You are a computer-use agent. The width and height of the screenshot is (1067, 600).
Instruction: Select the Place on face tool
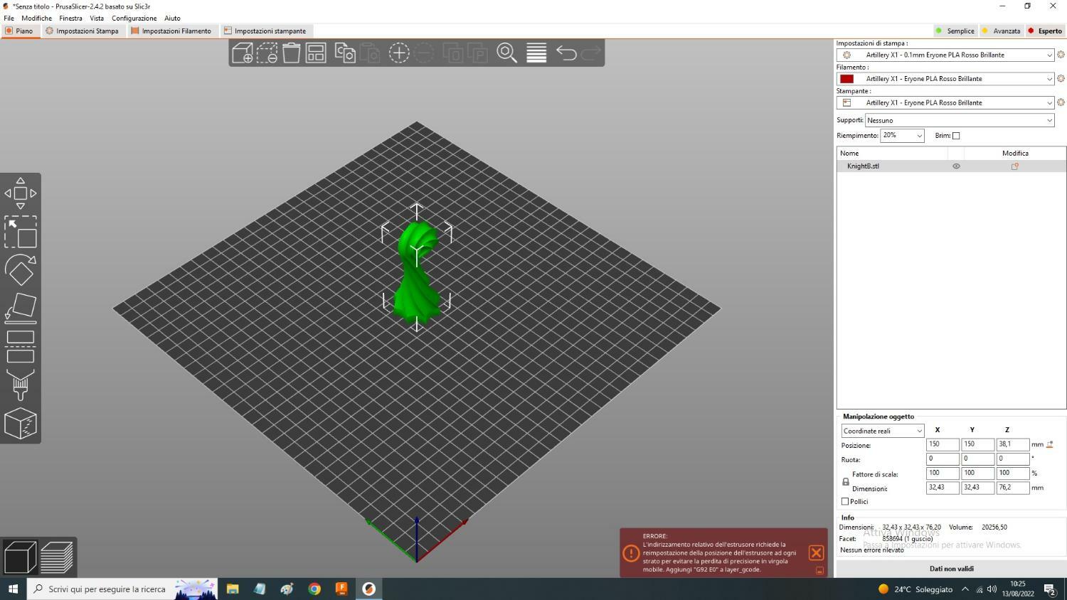(x=21, y=309)
